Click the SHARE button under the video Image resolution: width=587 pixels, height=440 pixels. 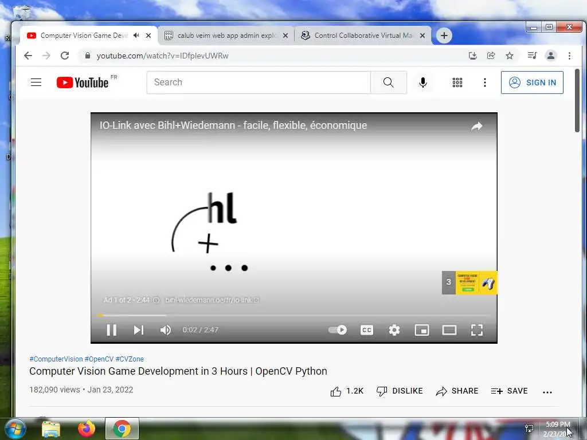pos(457,391)
